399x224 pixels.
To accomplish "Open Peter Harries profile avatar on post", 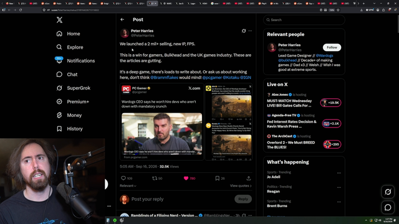I will [x=125, y=33].
